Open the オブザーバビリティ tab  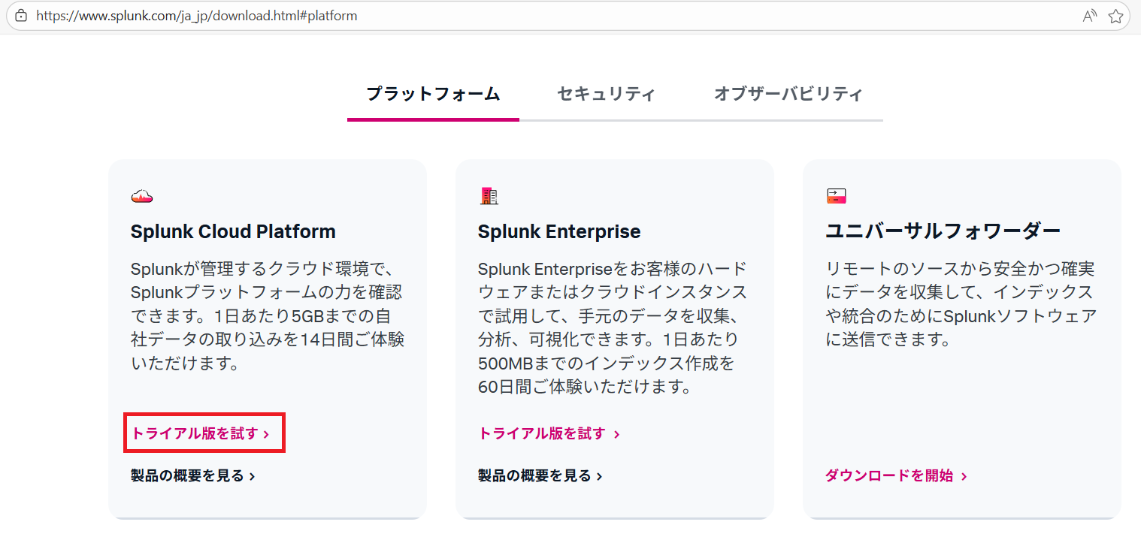click(788, 94)
